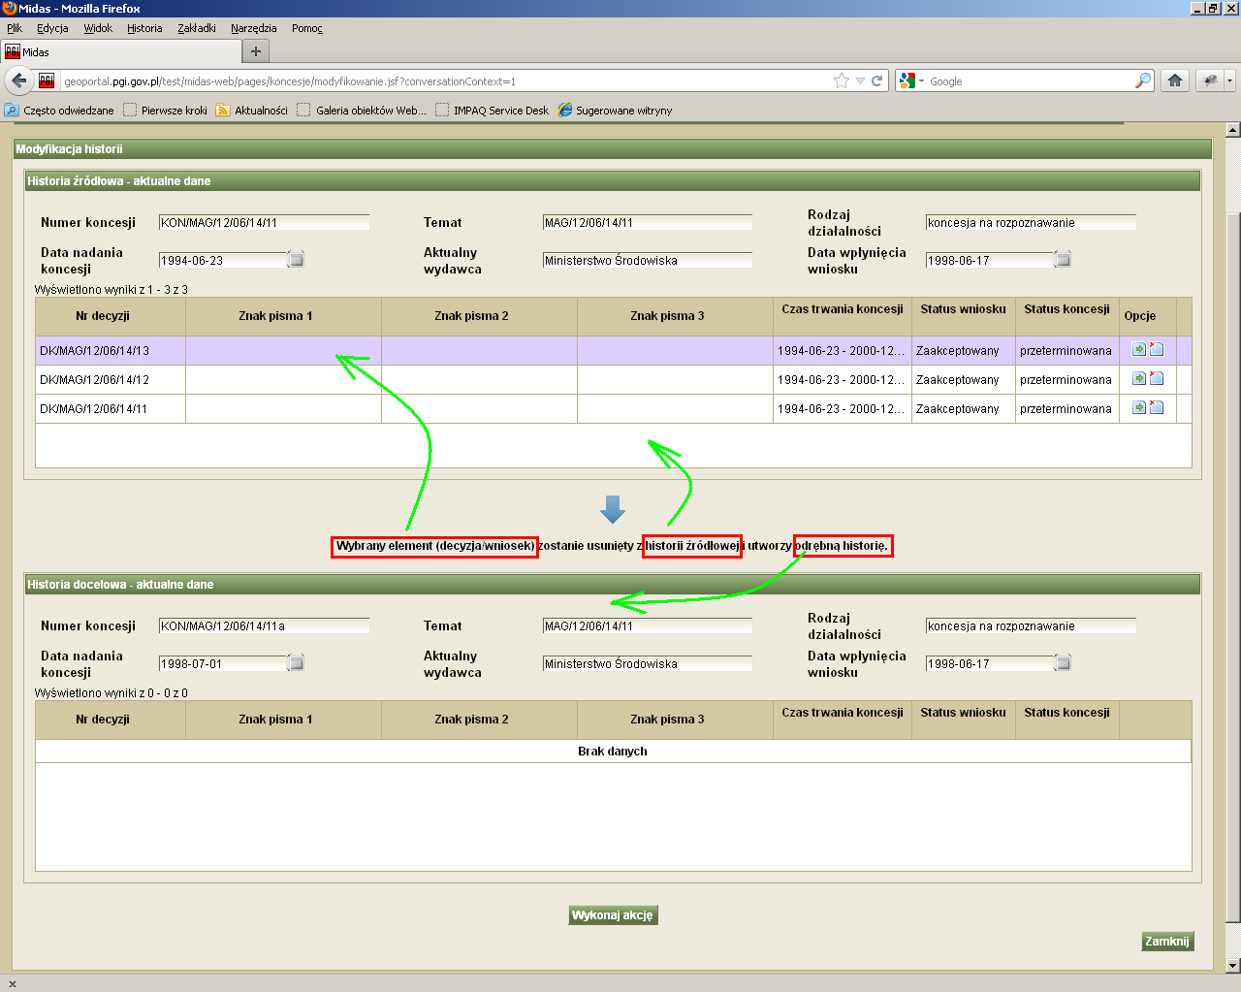1241x993 pixels.
Task: Reload the page
Action: (x=876, y=81)
